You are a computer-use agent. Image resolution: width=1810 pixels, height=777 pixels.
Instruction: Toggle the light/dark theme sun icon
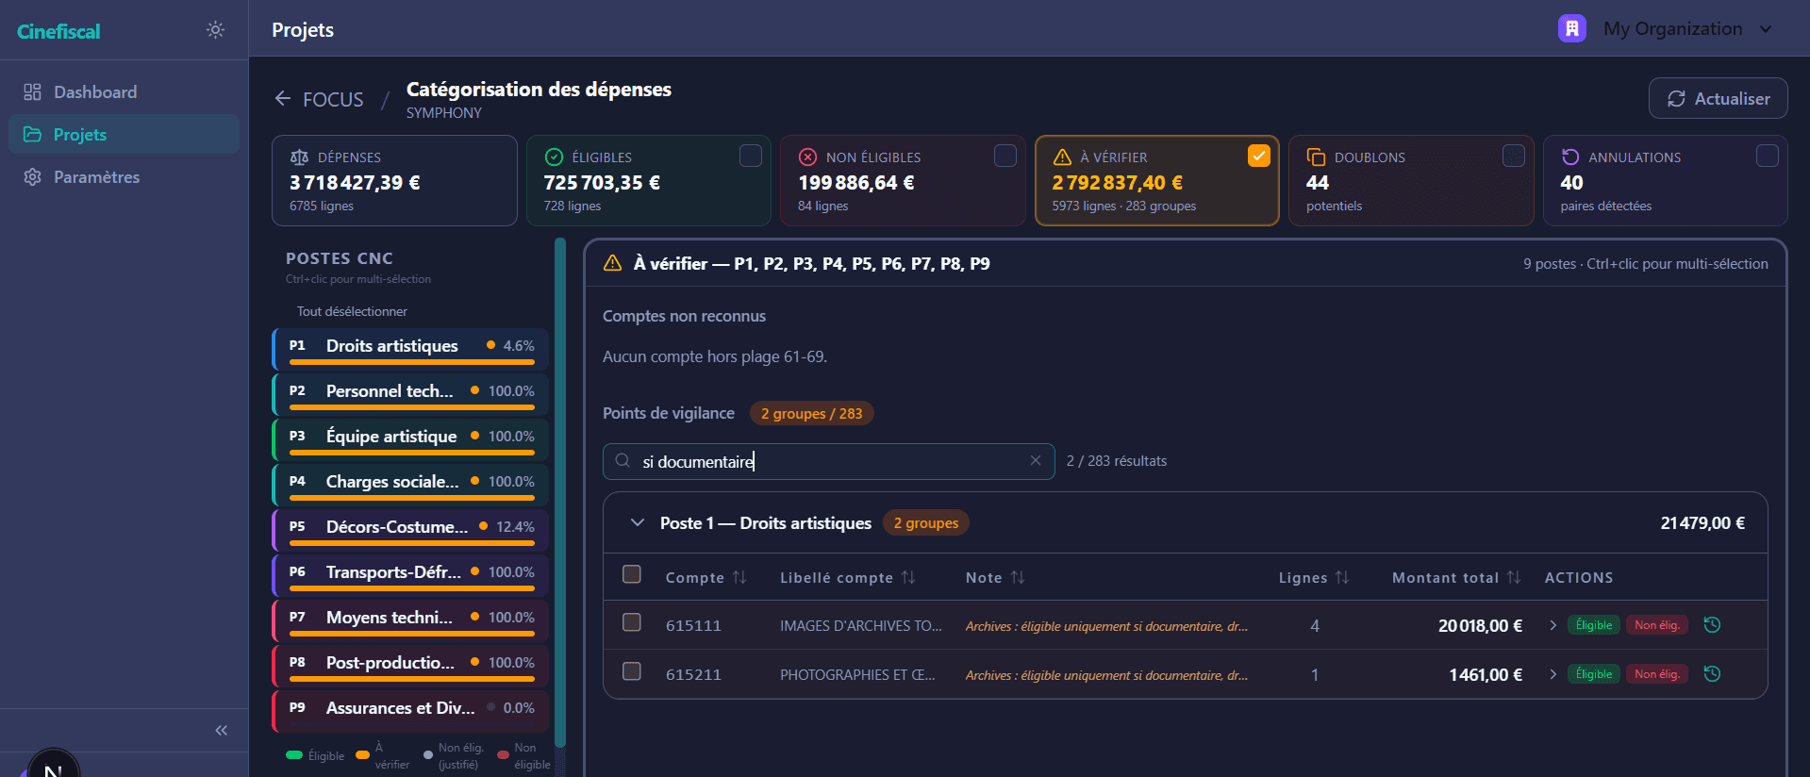point(215,30)
